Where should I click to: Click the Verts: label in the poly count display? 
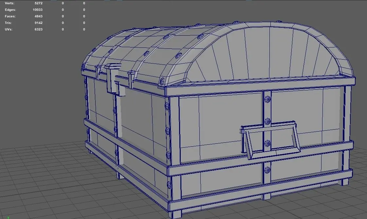tap(9, 3)
